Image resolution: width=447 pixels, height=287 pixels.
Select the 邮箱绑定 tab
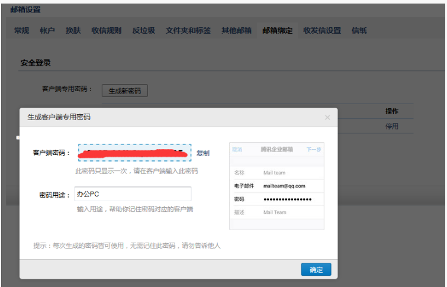[277, 31]
